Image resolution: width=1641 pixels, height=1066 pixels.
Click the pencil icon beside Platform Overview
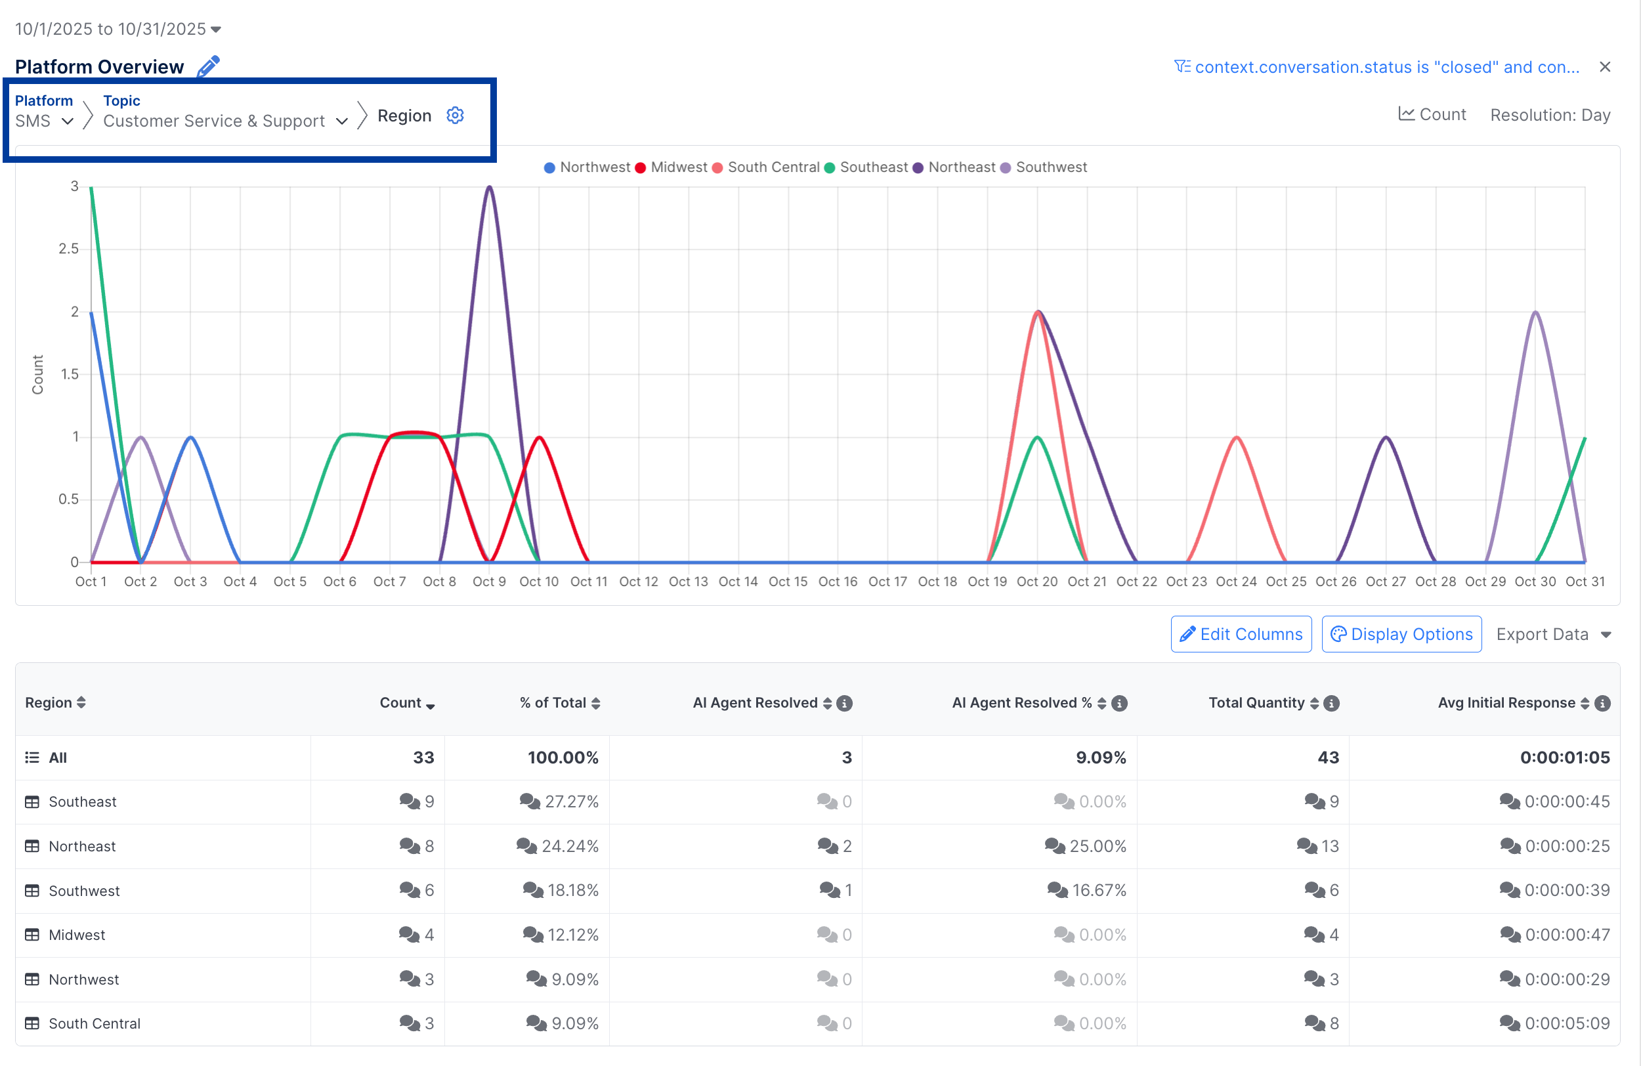[208, 66]
